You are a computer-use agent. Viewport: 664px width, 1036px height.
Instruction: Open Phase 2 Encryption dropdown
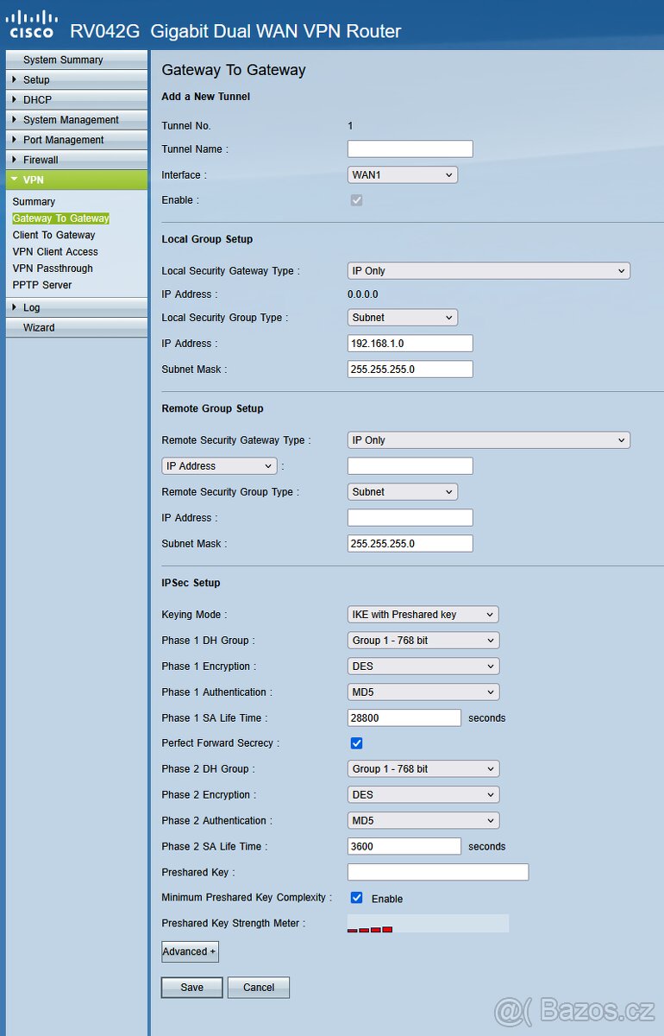pos(423,794)
